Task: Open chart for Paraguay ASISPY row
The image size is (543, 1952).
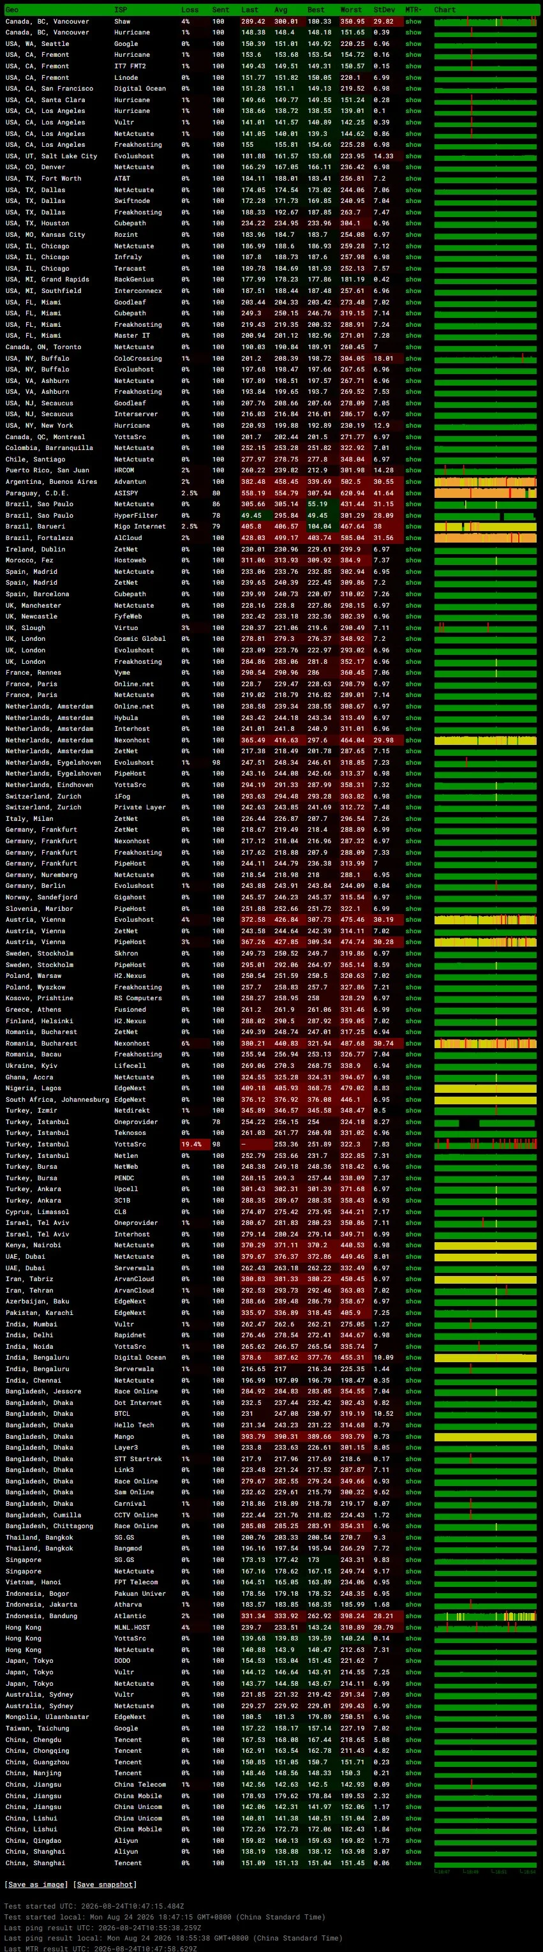Action: pos(486,493)
